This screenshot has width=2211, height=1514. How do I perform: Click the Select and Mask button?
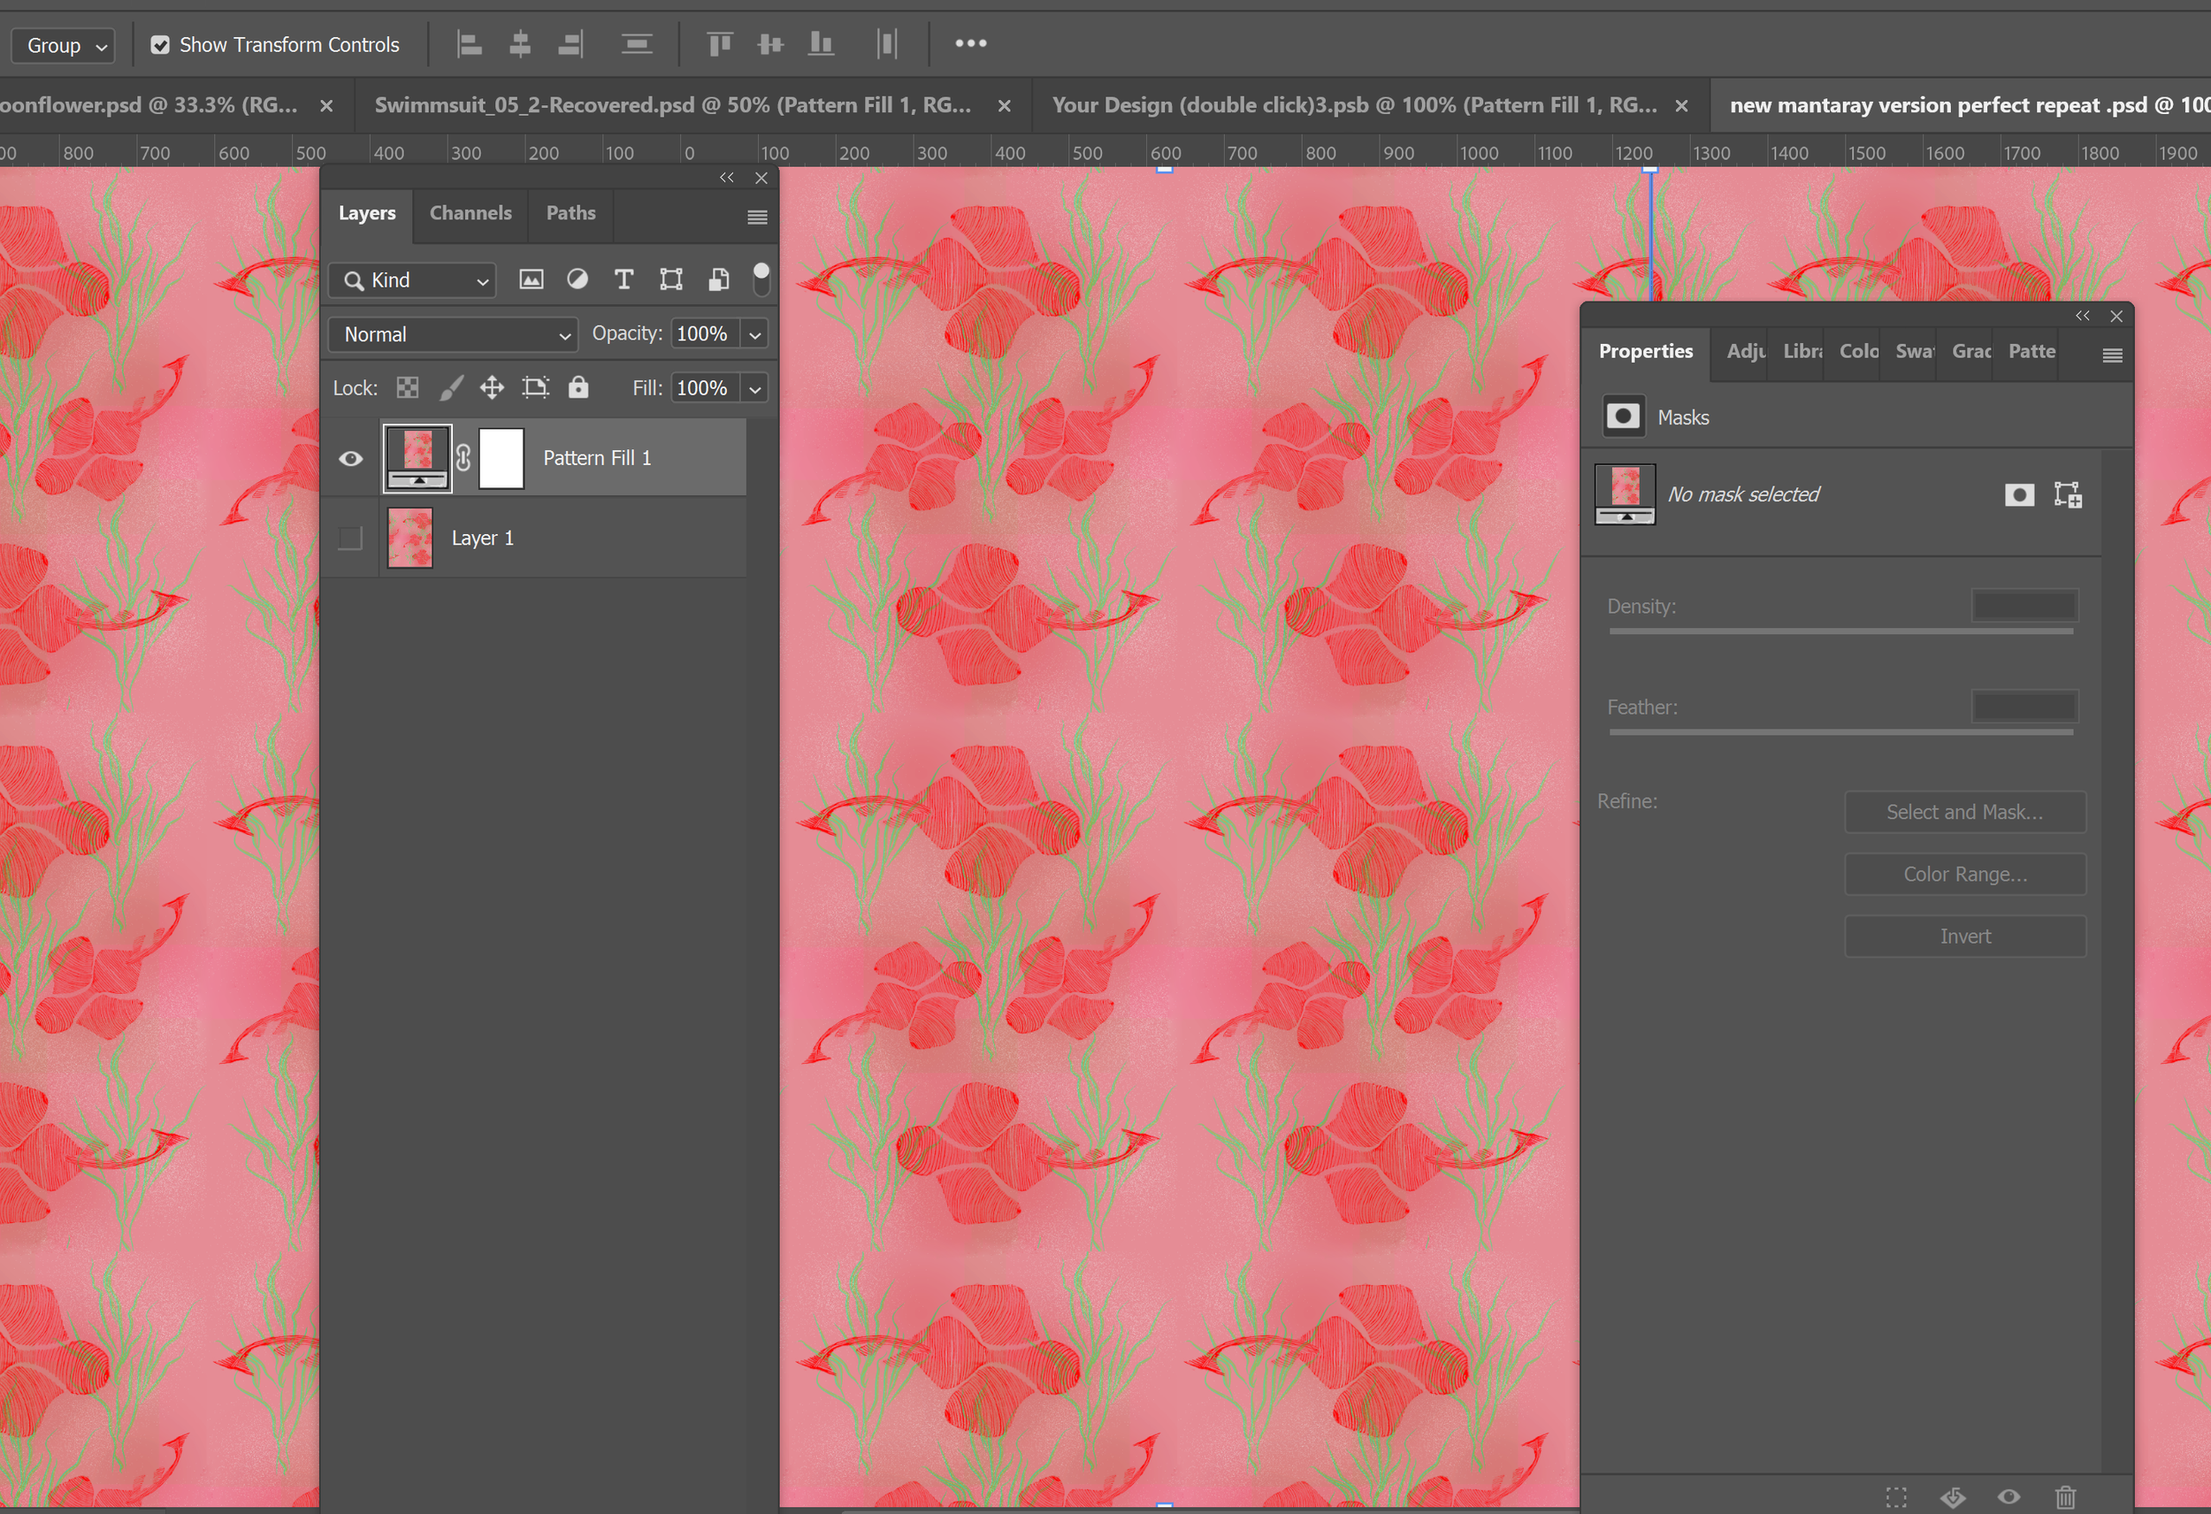click(x=1964, y=812)
